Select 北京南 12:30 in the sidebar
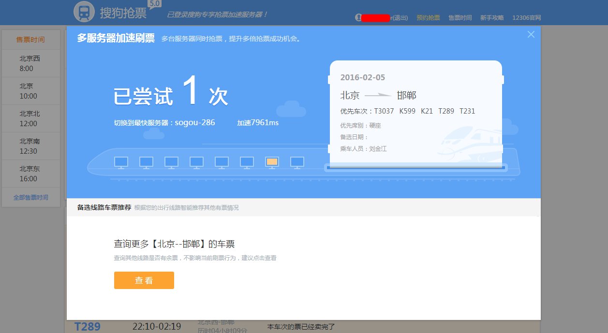 point(30,145)
